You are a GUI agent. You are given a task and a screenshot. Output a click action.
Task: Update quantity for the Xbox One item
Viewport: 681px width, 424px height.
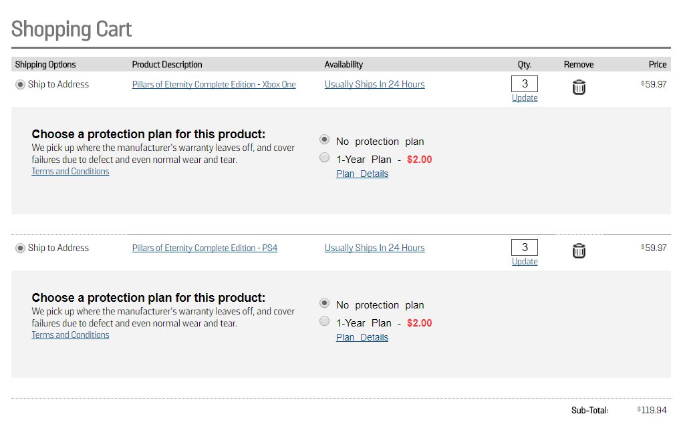pyautogui.click(x=525, y=98)
